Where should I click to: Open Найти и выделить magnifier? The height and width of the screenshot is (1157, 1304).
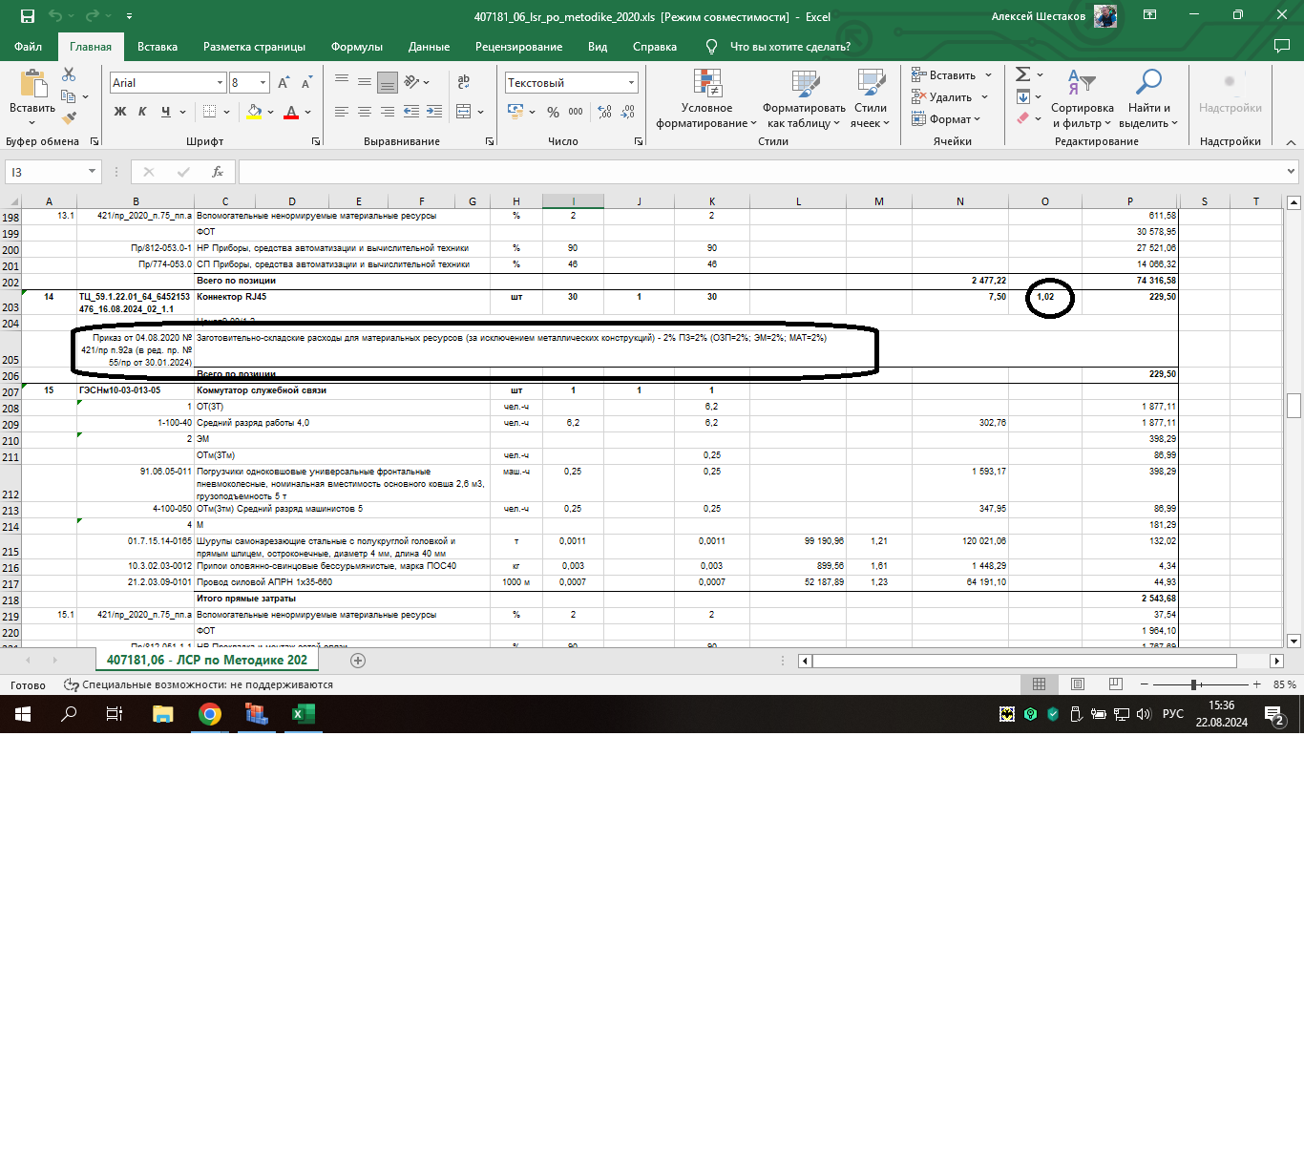[1148, 99]
